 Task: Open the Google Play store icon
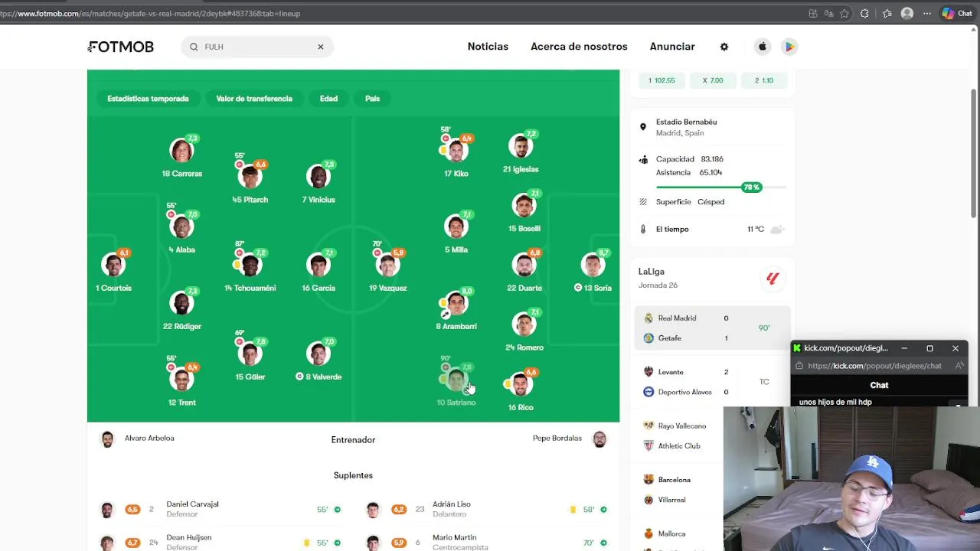point(789,47)
